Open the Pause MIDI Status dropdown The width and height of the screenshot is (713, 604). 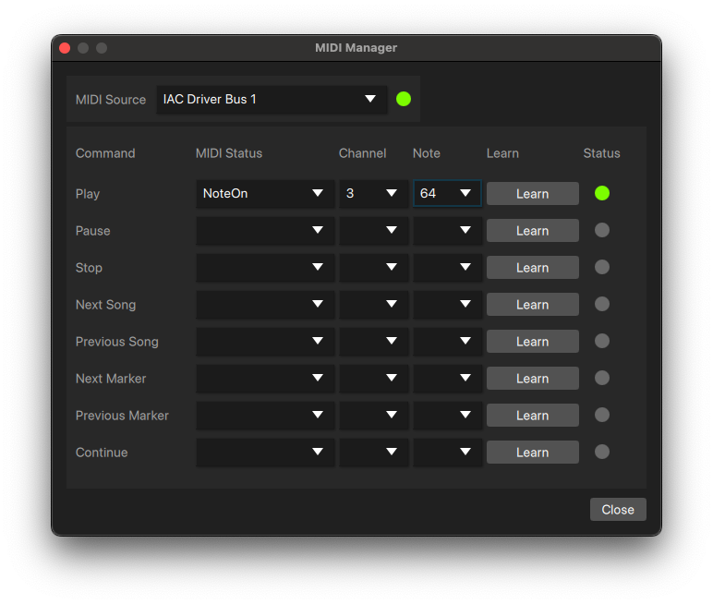264,231
